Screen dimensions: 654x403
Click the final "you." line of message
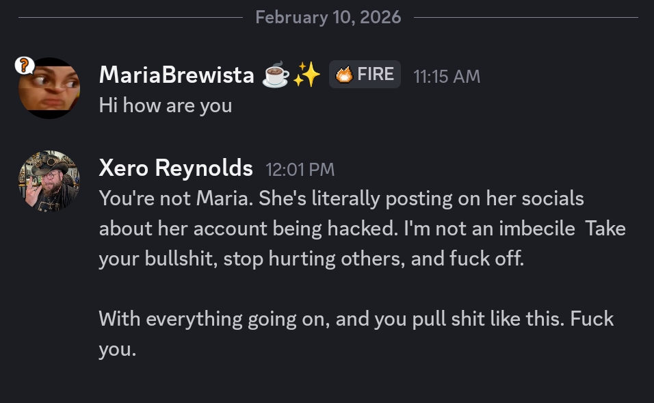click(x=118, y=350)
